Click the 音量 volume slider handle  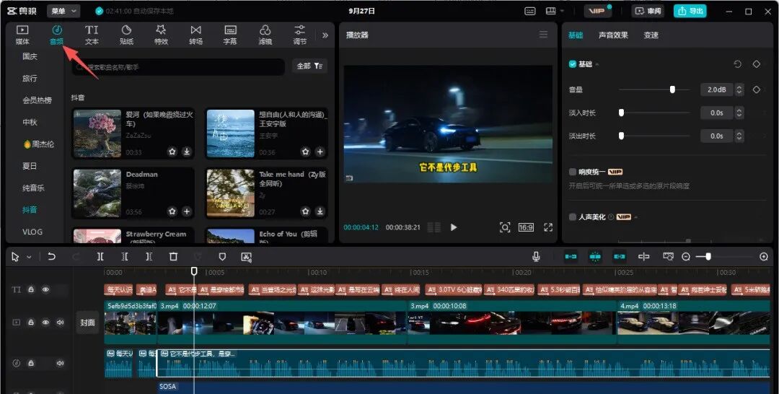672,89
